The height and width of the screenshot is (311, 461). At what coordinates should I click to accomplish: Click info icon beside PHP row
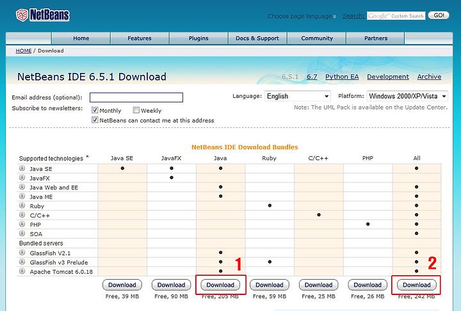(22, 224)
